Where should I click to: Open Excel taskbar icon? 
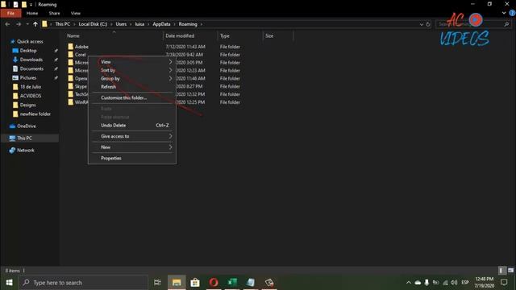(232, 283)
